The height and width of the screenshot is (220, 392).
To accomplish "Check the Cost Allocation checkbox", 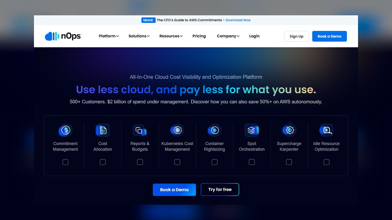I will pyautogui.click(x=103, y=162).
